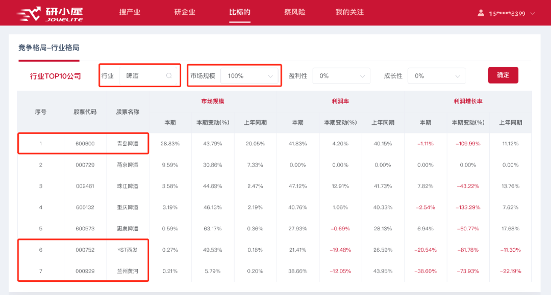Screen dimensions: 551x295
Task: Click the 市场规模 column group header
Action: pyautogui.click(x=213, y=101)
